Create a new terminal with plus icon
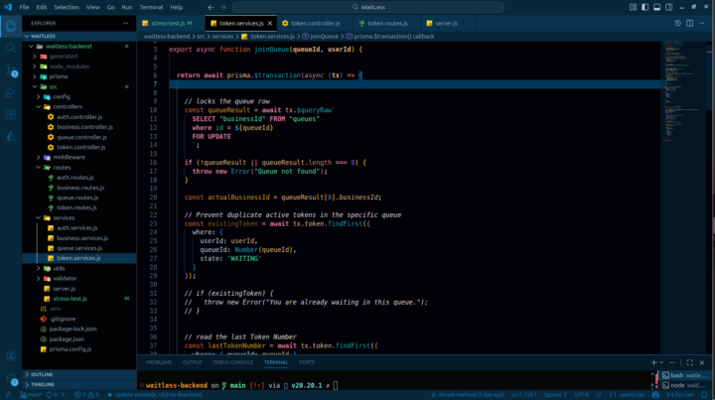Image resolution: width=715 pixels, height=400 pixels. tap(653, 362)
